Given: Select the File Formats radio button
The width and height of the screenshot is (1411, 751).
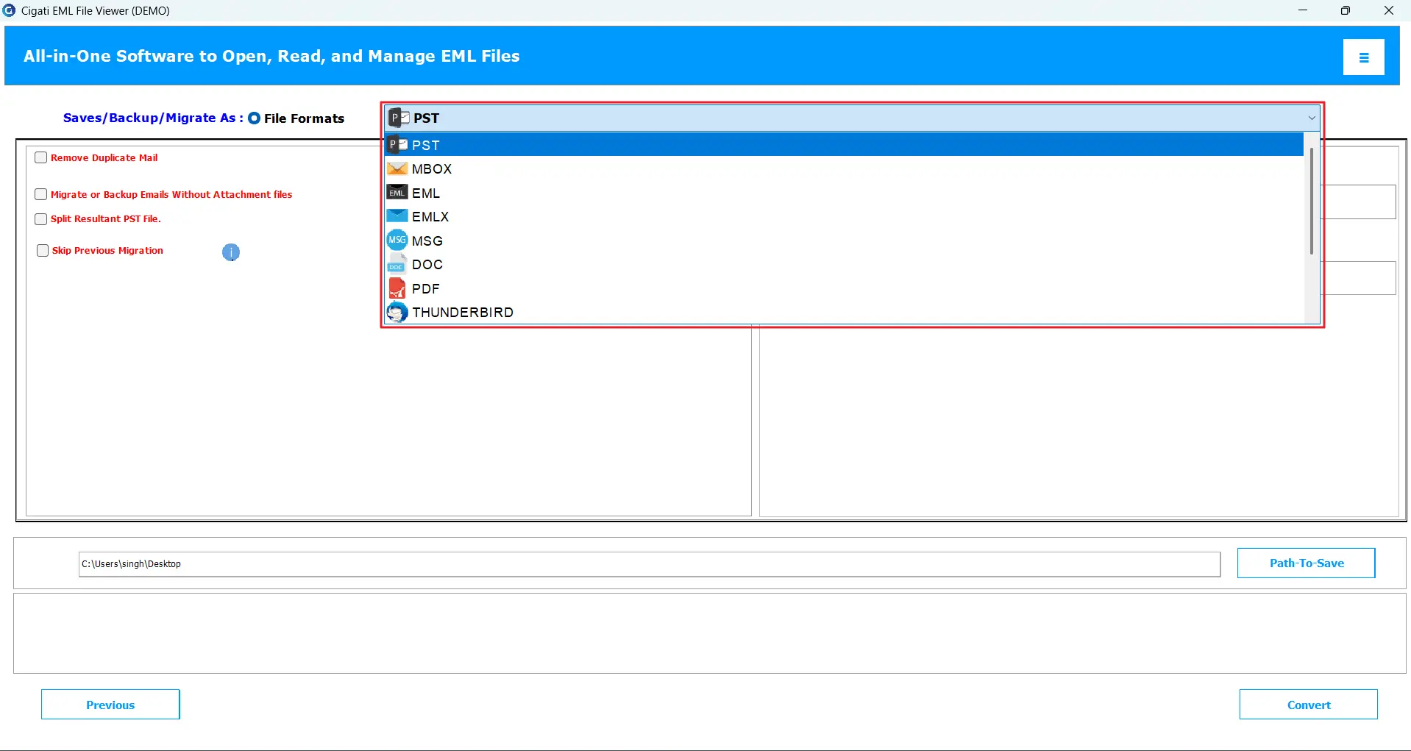Looking at the screenshot, I should coord(255,118).
